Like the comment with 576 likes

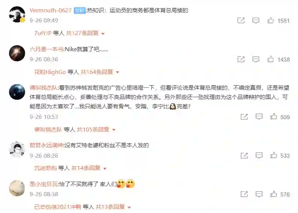tap(274, 194)
